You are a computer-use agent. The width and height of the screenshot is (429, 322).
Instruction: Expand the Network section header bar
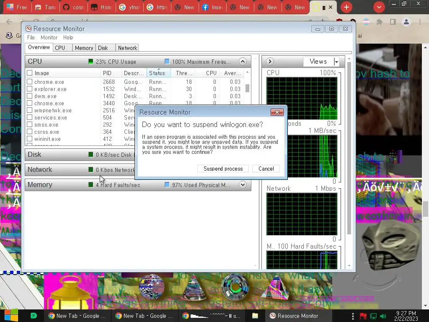click(81, 169)
